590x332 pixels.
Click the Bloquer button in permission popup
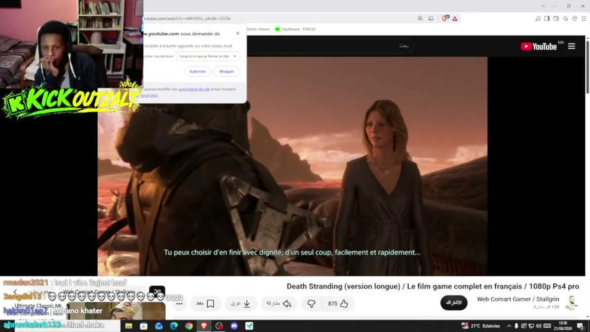pyautogui.click(x=227, y=71)
